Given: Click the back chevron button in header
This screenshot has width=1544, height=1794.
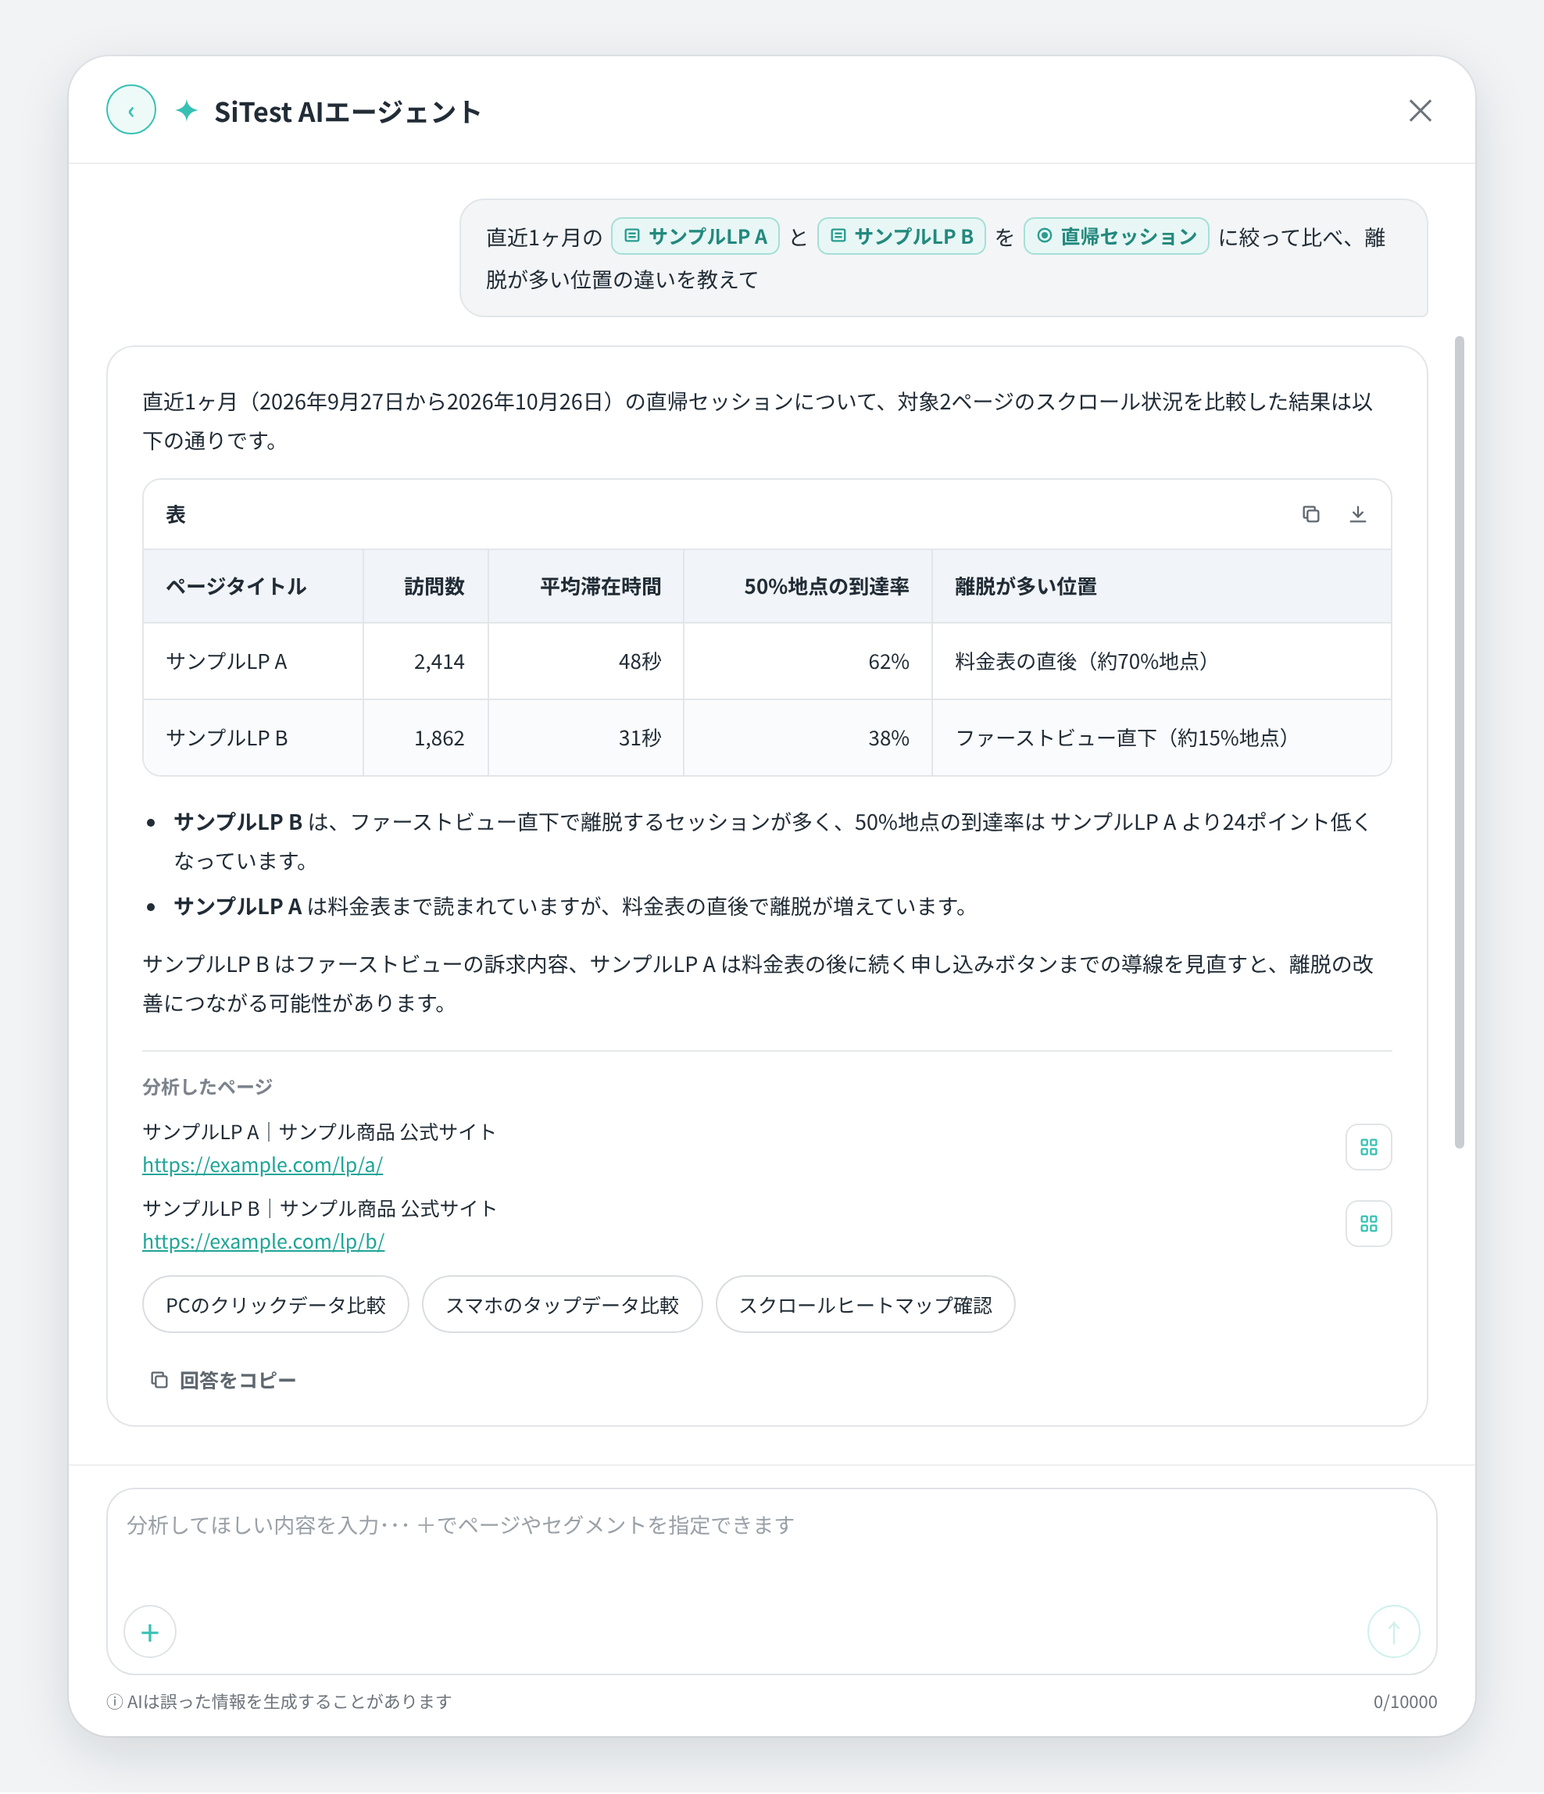Looking at the screenshot, I should click(x=130, y=110).
